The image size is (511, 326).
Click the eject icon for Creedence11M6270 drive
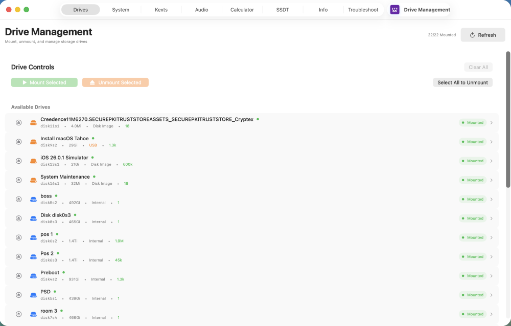tap(18, 123)
